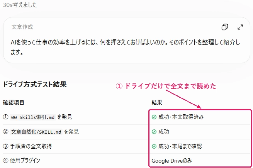The width and height of the screenshot is (253, 168).
Task: Select the AIを使って仕事の効率 paragraph text
Action: [x=126, y=47]
